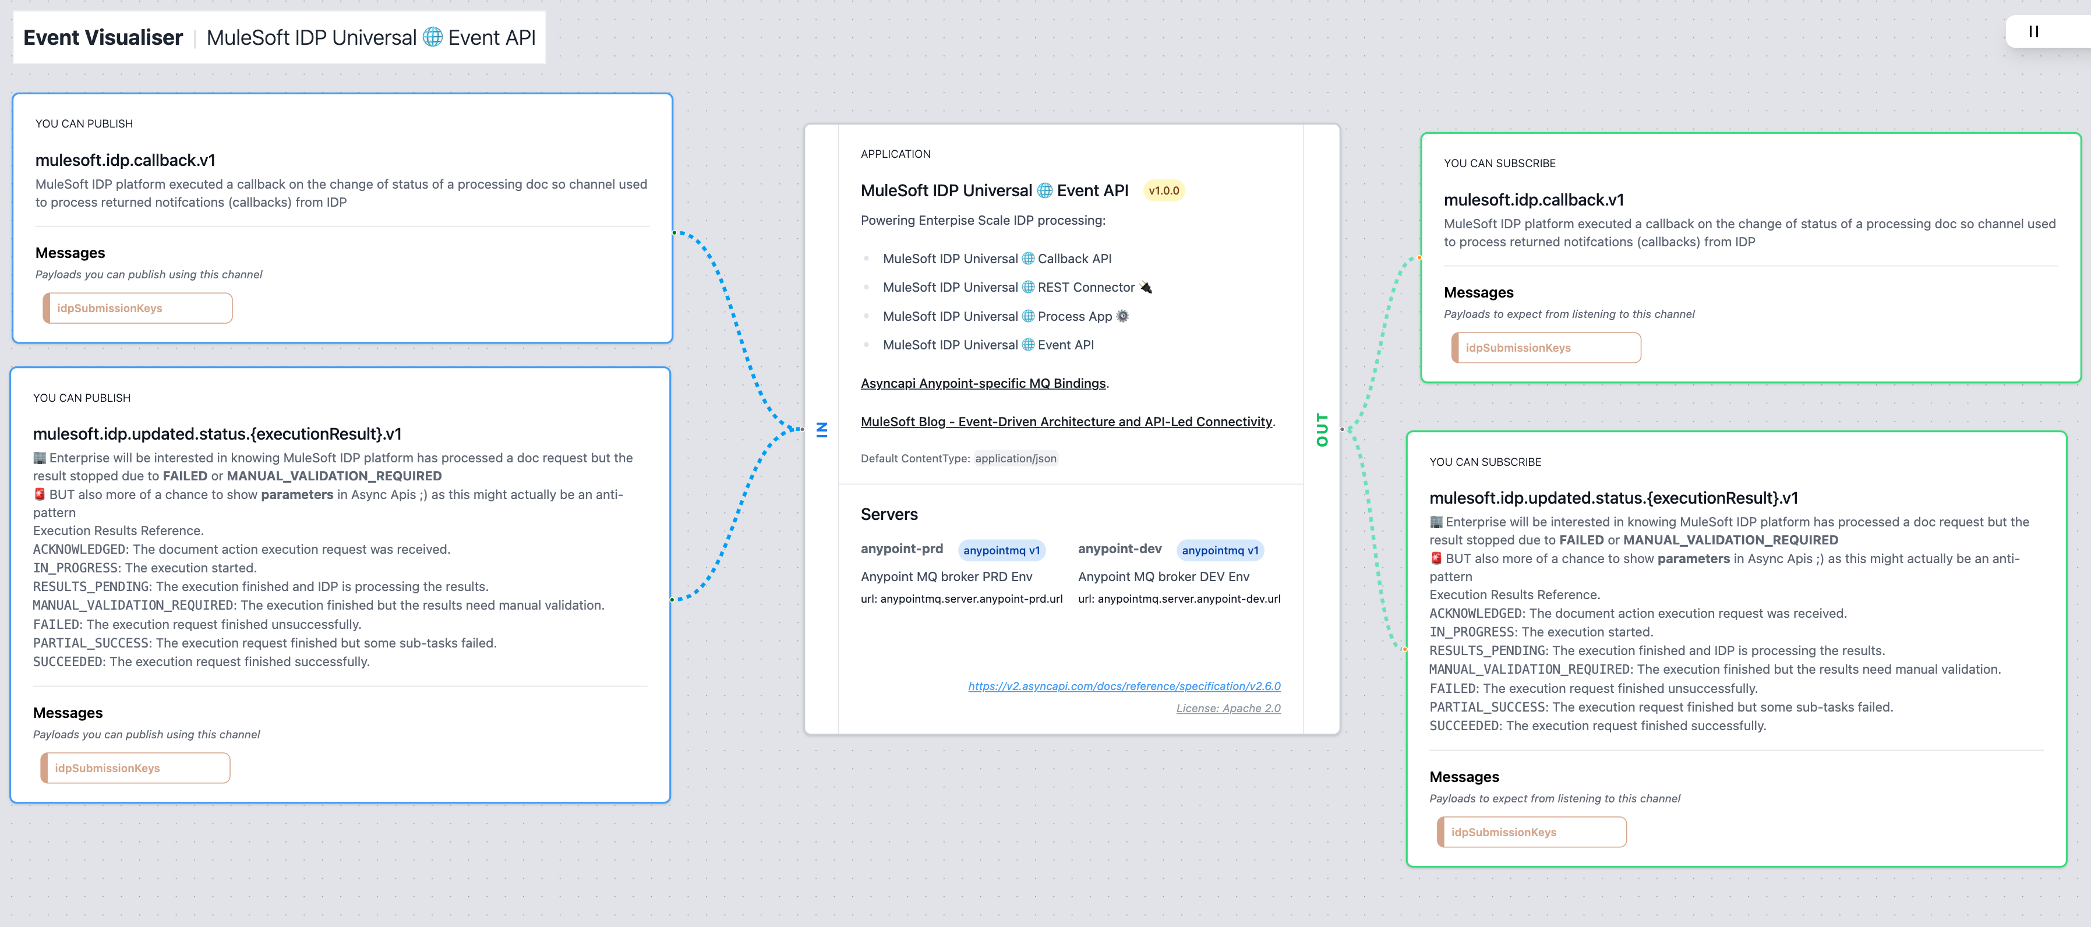Select idpSubmissionKeys in publish updated.status card
Screen dimensions: 2091x927
coord(135,768)
